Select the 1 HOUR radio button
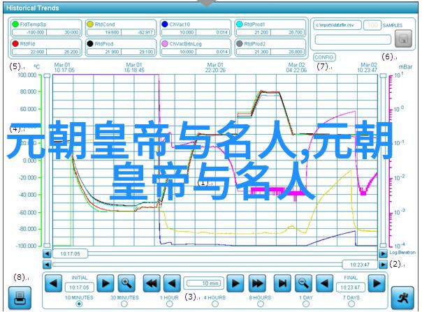 coord(170,304)
